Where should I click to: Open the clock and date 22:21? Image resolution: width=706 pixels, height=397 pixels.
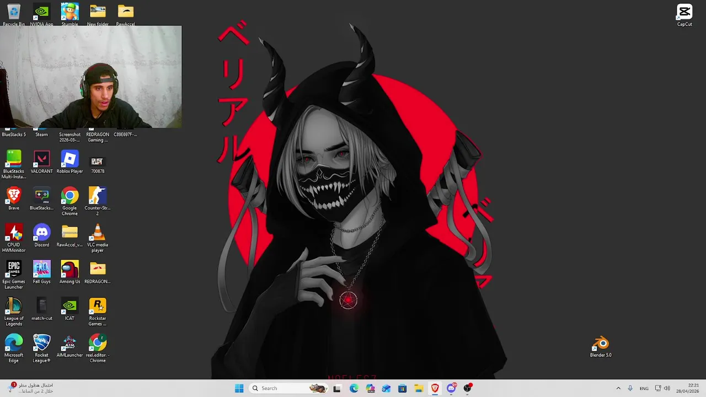[689, 388]
